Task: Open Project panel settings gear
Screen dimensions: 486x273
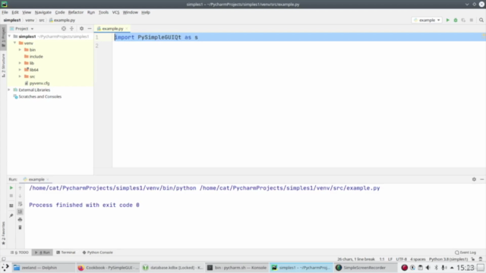Action: point(81,29)
